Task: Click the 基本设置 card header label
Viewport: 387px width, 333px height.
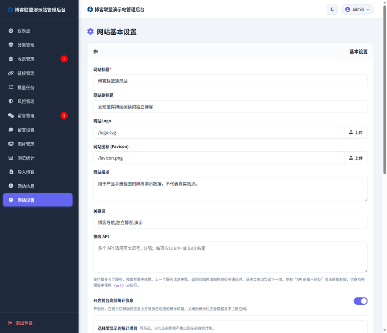Action: pos(358,52)
